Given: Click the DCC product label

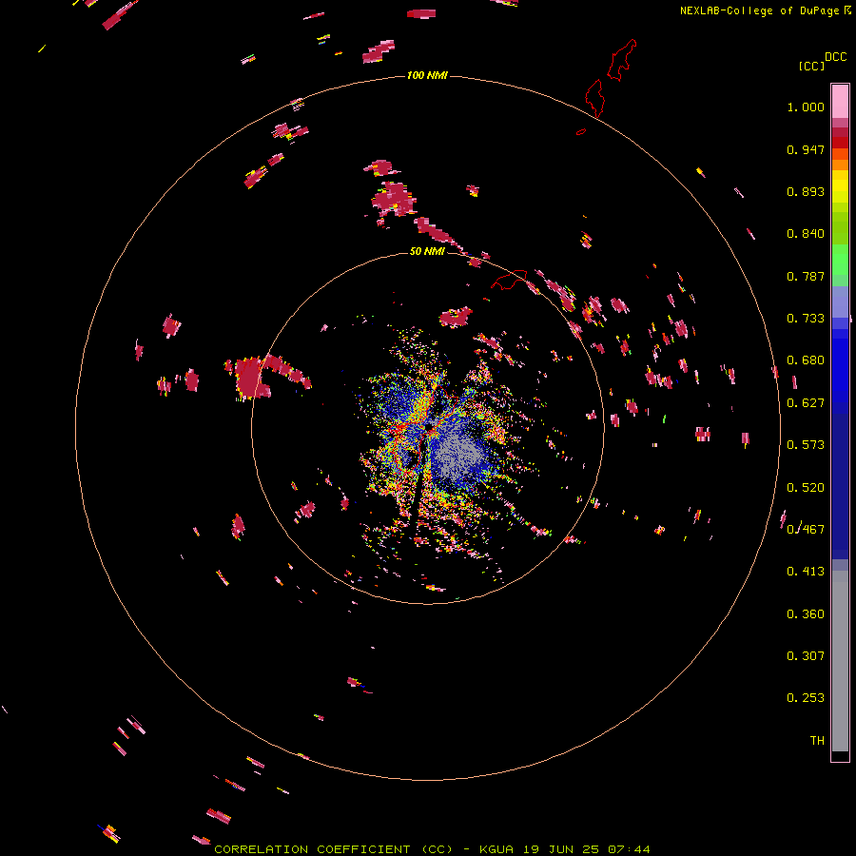Looking at the screenshot, I should coord(836,57).
